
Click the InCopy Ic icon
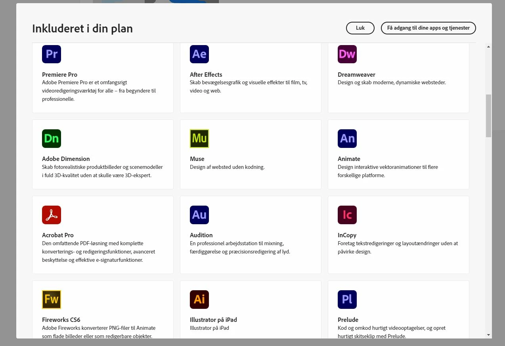[x=347, y=215]
